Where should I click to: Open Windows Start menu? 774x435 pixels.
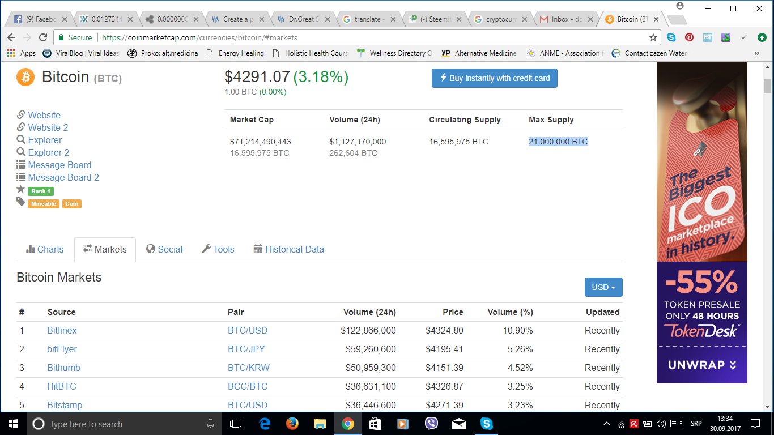(x=13, y=424)
